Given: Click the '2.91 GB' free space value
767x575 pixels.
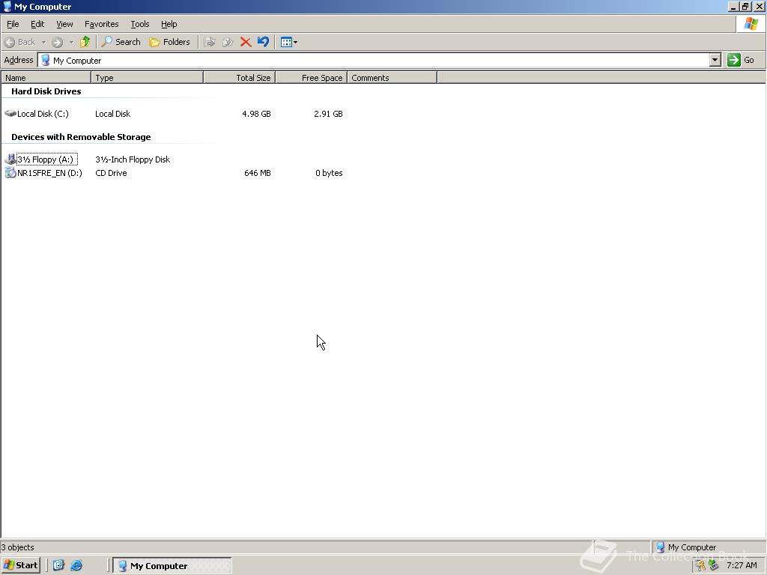Looking at the screenshot, I should [x=328, y=114].
